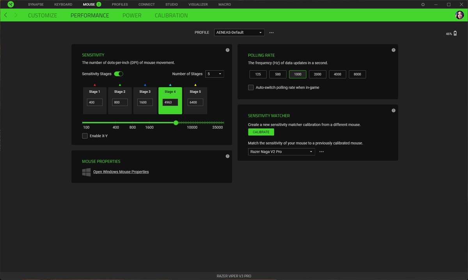Open profile options ellipsis menu

point(271,33)
